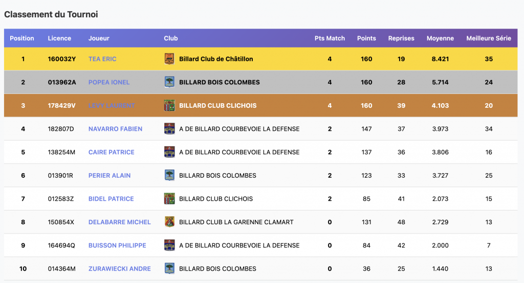This screenshot has height=283, width=524.
Task: Click the Billard Club de Châtillon logo icon
Action: (169, 59)
